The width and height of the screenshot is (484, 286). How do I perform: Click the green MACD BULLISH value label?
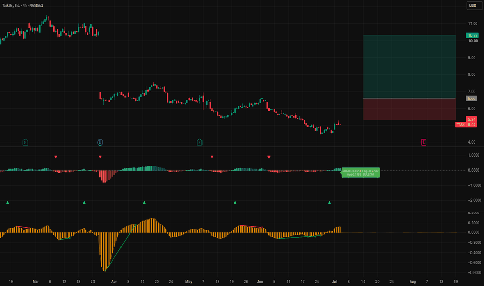[360, 173]
